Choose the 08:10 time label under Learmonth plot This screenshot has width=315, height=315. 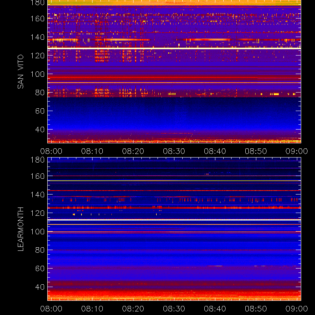[92, 309]
